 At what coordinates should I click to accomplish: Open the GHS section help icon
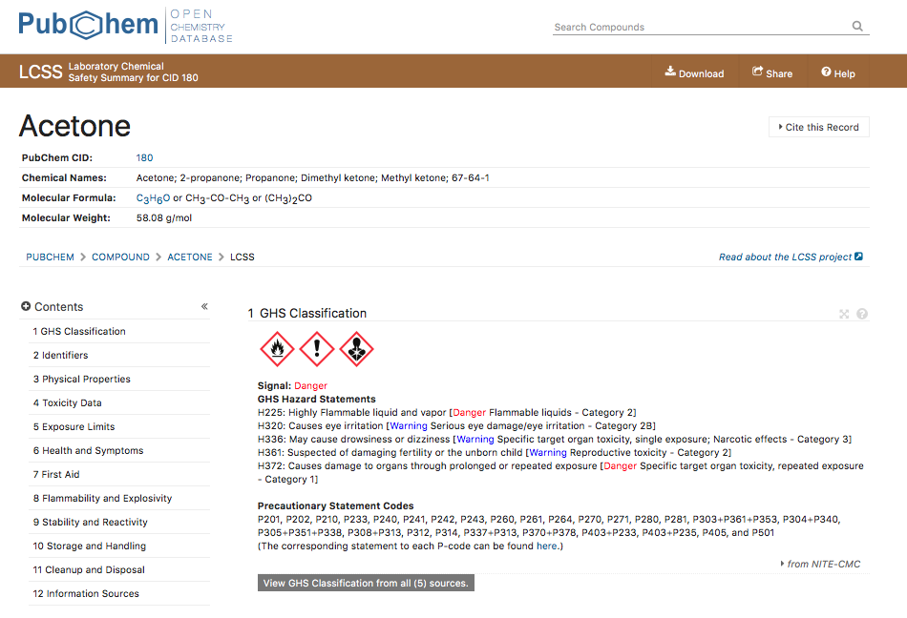click(862, 314)
